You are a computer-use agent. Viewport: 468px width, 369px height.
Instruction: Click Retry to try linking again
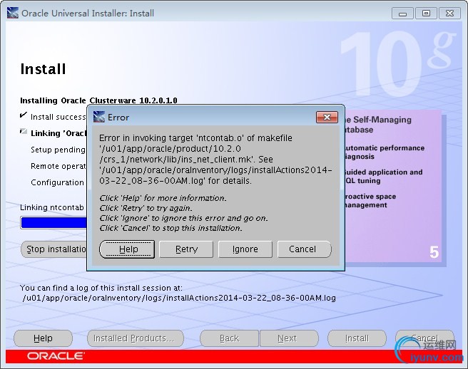pos(186,249)
